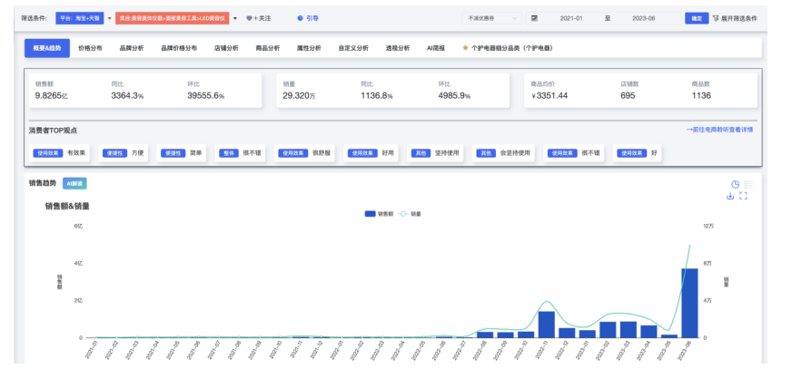Open the 属性分析 tab
792x379 pixels.
309,48
